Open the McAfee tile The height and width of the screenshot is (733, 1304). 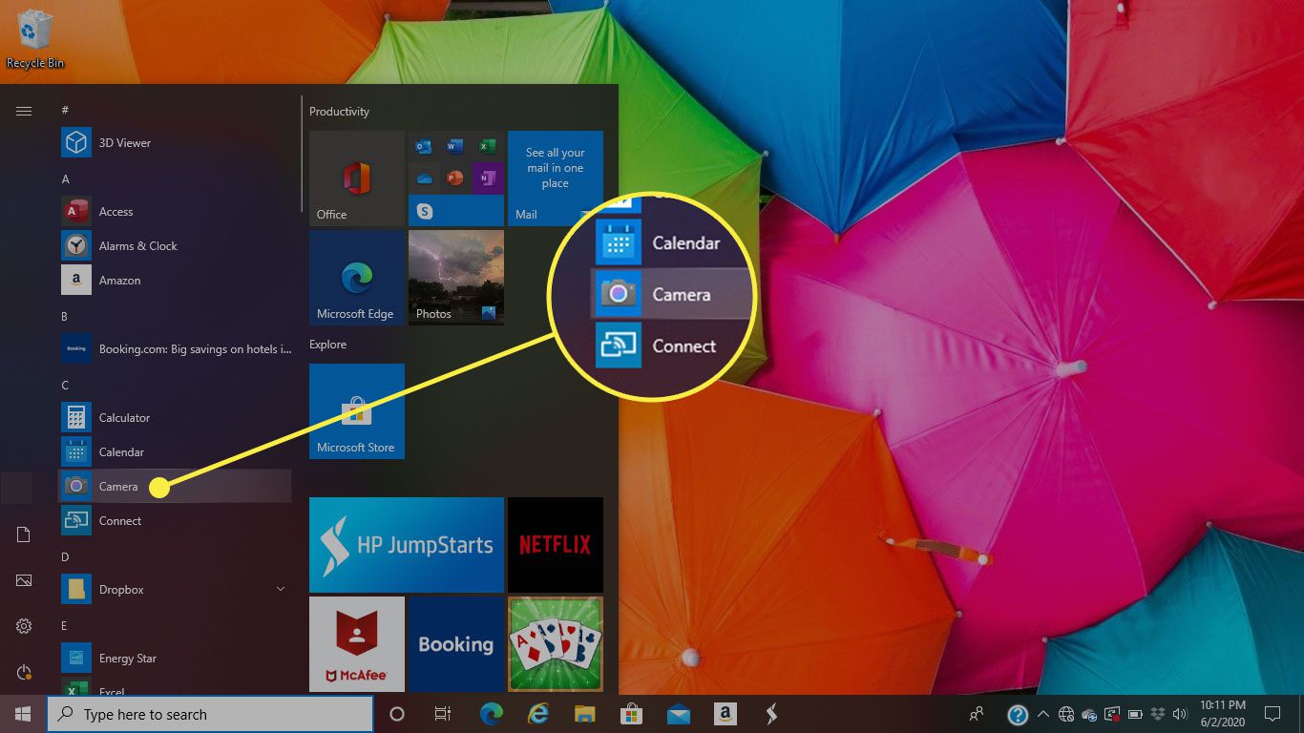(x=357, y=644)
